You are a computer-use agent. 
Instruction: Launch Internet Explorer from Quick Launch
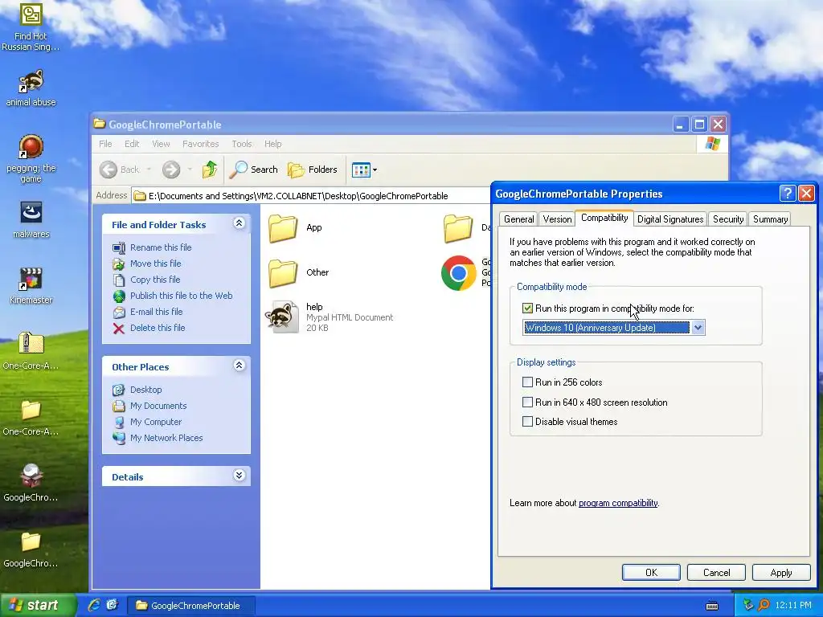pyautogui.click(x=95, y=606)
